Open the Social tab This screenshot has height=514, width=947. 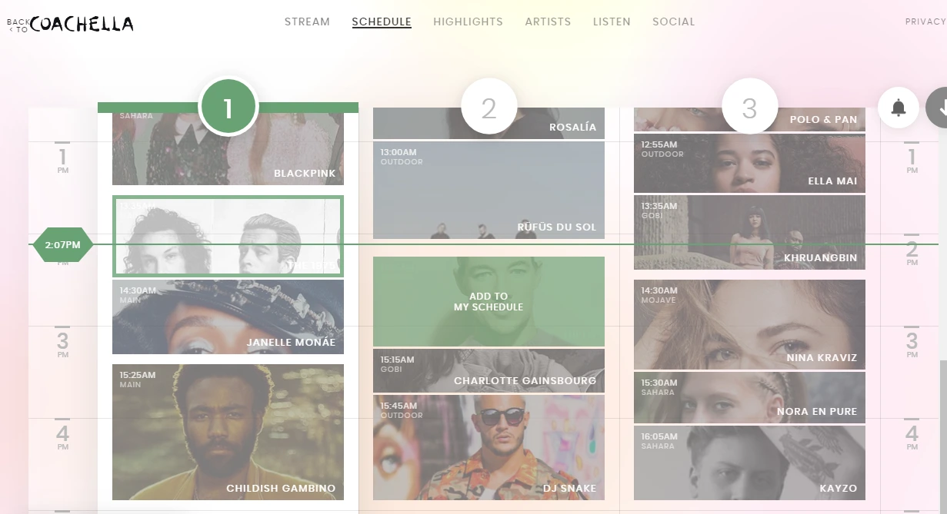(673, 22)
